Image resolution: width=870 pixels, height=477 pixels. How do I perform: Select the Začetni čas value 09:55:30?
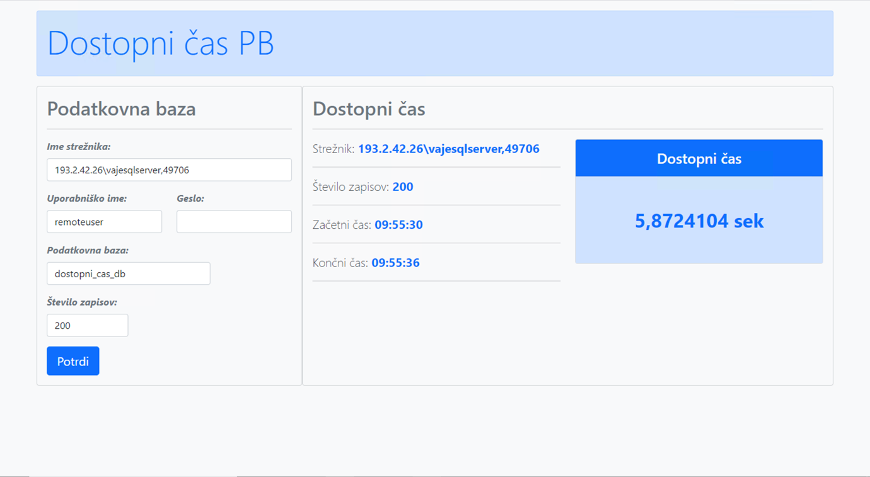[x=398, y=225]
